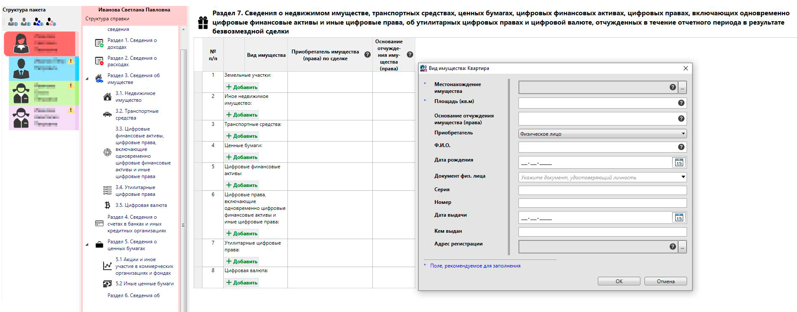797x312 pixels.
Task: Click the car icon of 3.2
Action: pyautogui.click(x=107, y=114)
